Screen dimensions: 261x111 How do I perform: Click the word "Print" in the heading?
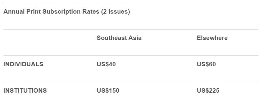pos(33,12)
